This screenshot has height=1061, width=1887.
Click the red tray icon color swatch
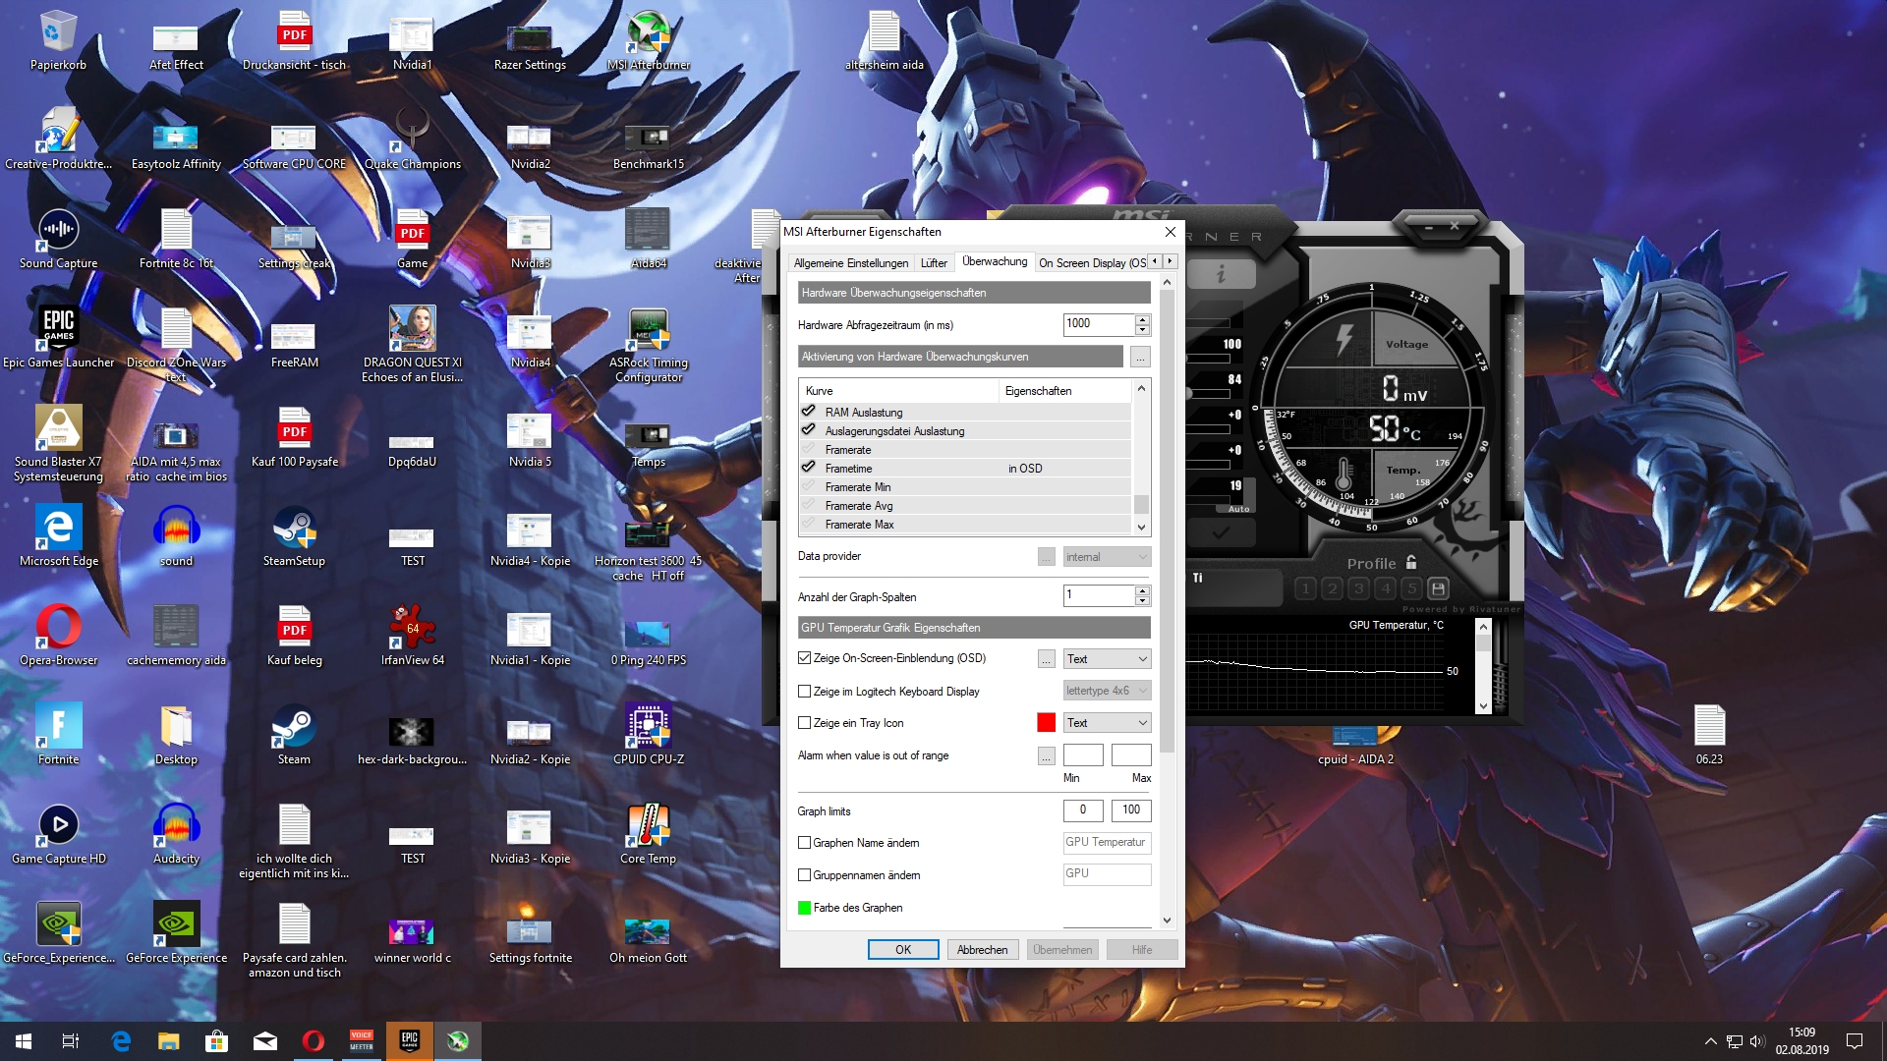click(1046, 723)
